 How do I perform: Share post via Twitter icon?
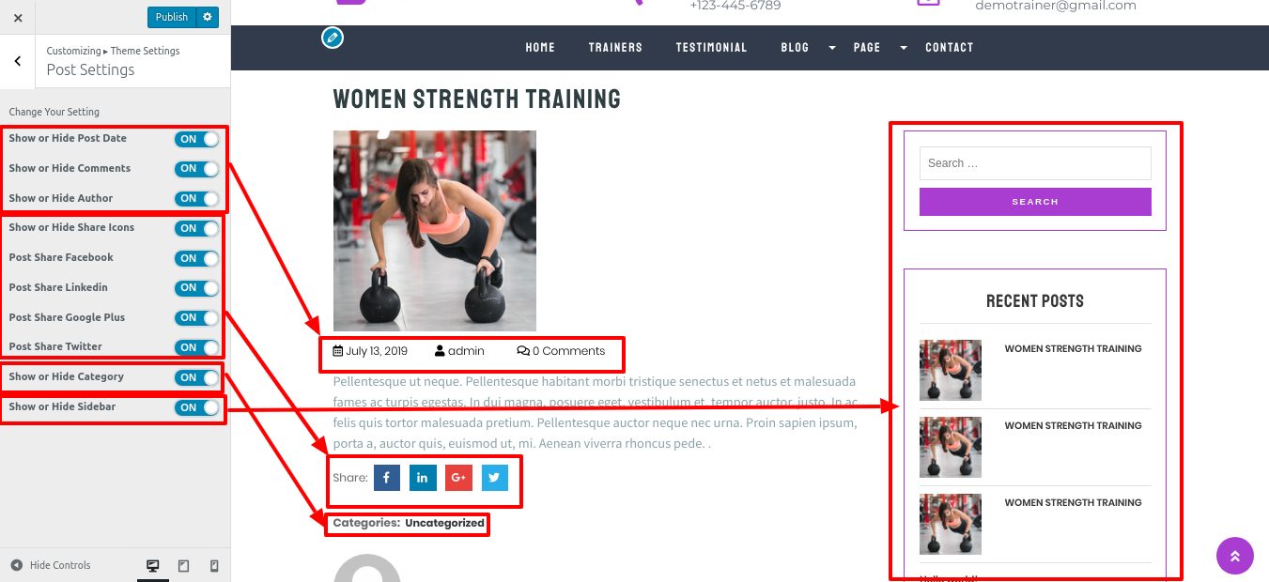(x=495, y=478)
